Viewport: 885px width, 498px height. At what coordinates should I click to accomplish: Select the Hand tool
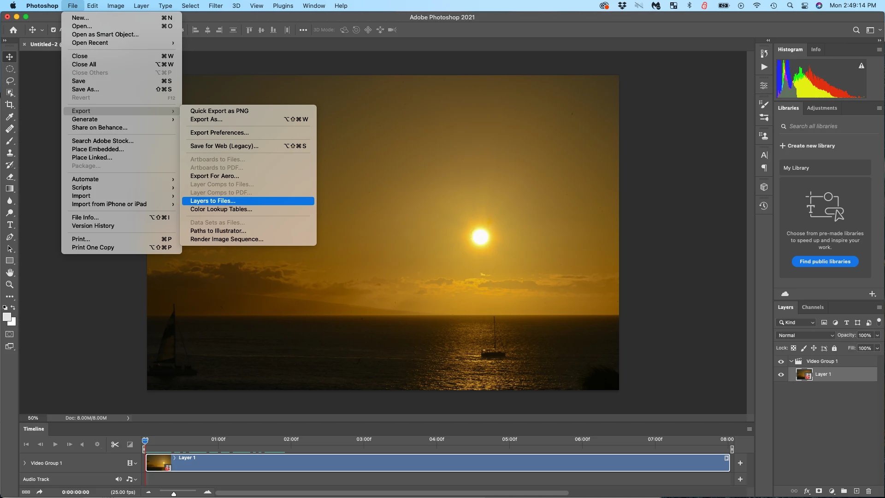(10, 273)
